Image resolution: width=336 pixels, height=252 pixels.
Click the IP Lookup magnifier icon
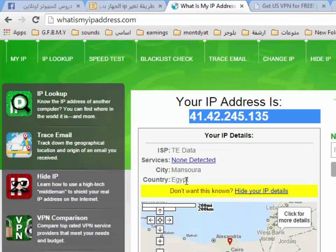coord(19,104)
